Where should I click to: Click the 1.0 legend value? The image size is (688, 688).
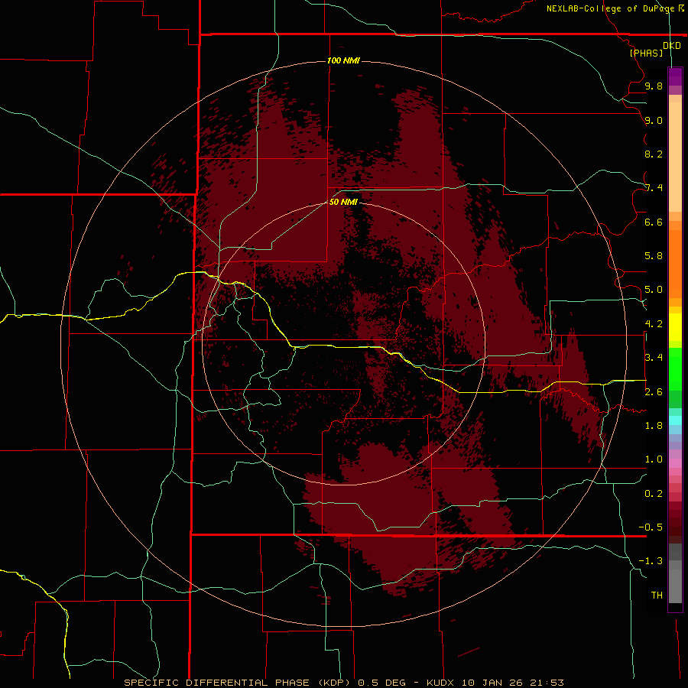click(x=654, y=459)
